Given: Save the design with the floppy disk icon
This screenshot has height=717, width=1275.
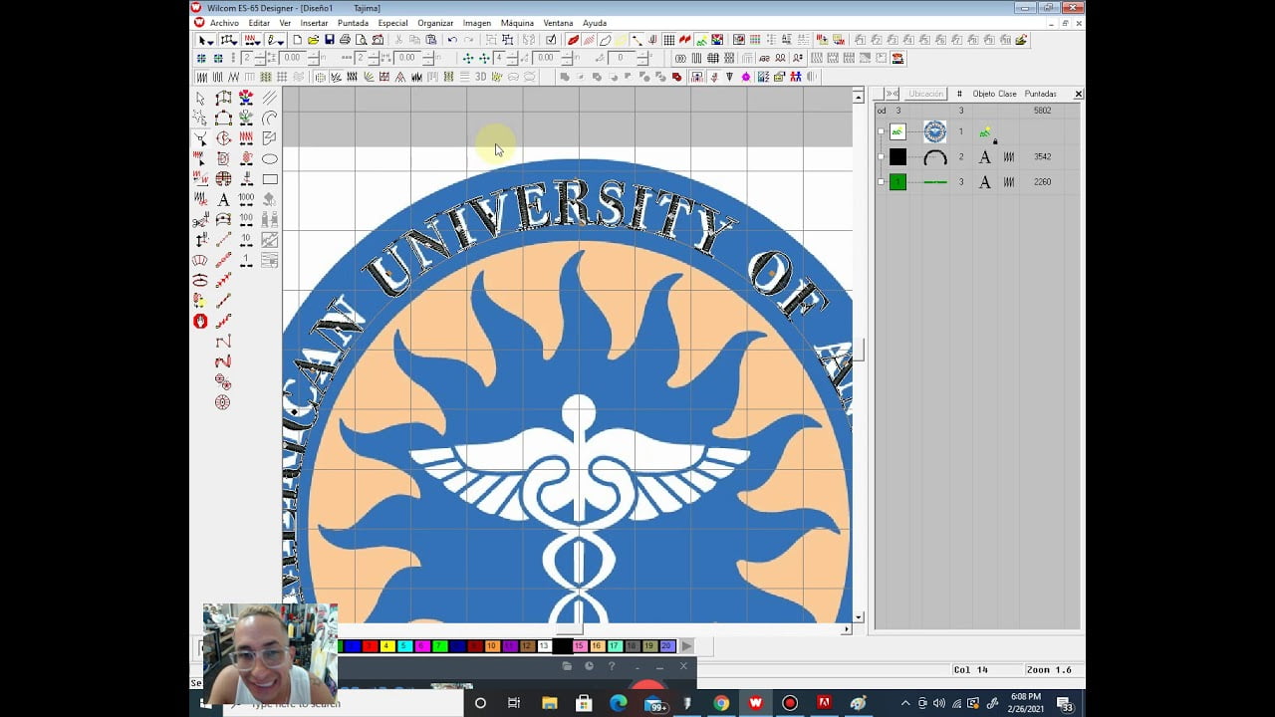Looking at the screenshot, I should coord(329,40).
